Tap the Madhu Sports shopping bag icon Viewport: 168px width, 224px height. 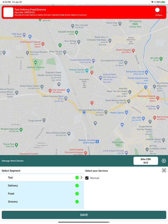[x=126, y=112]
